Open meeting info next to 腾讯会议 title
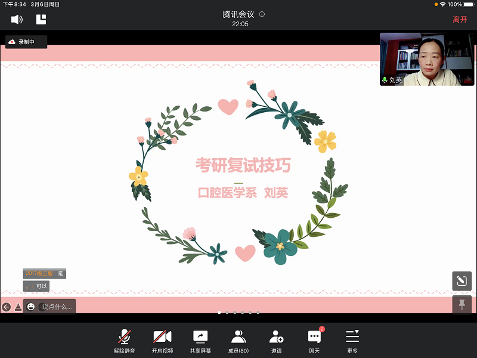The width and height of the screenshot is (477, 358). tap(262, 14)
